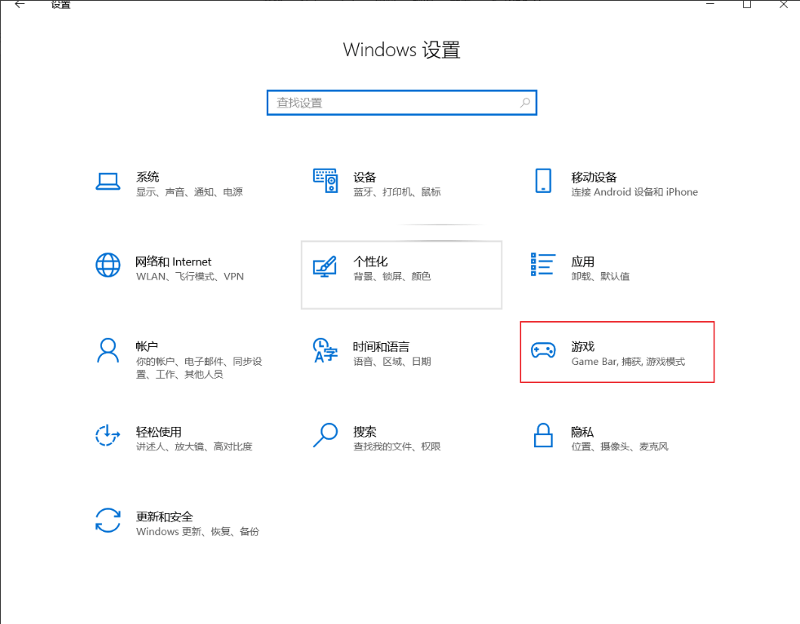Maximize the 设置 window
This screenshot has height=624, width=800.
point(746,4)
